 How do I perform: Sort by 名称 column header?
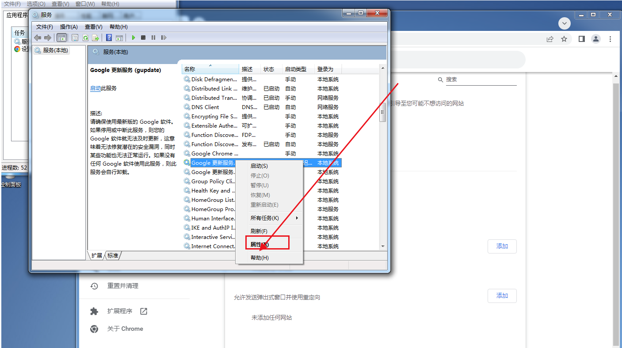pos(210,69)
